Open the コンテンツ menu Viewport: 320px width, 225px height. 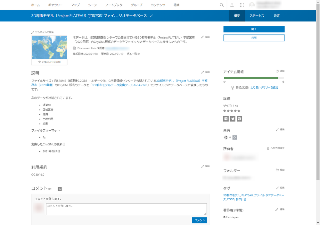click(x=158, y=5)
